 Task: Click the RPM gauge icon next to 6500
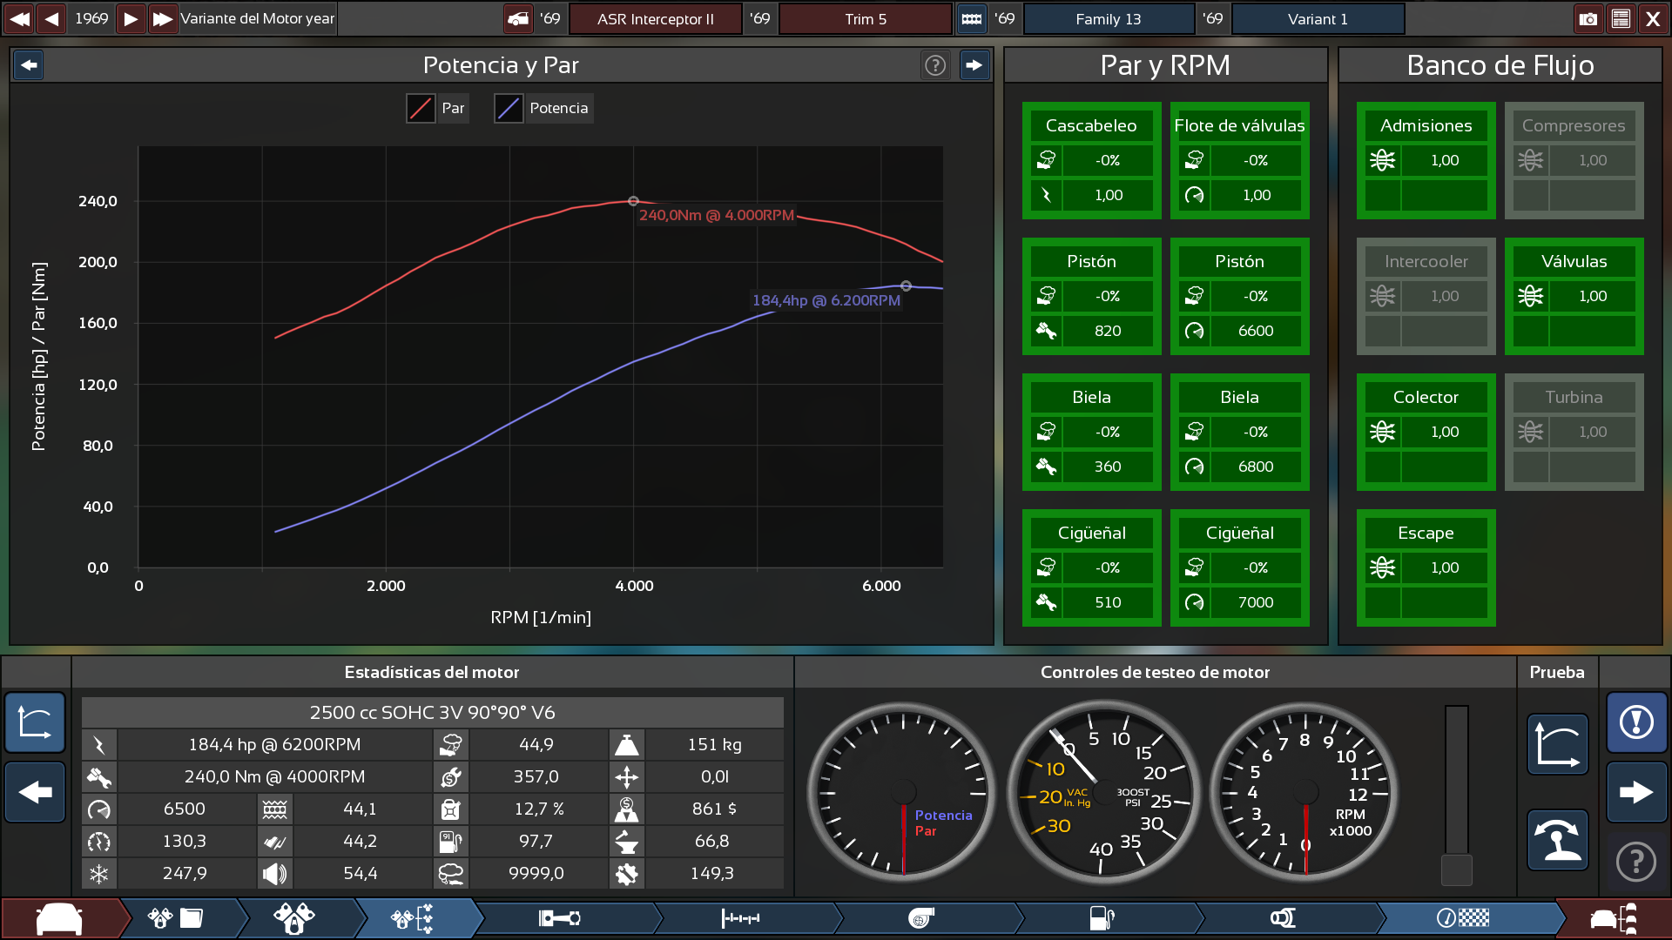[x=99, y=809]
